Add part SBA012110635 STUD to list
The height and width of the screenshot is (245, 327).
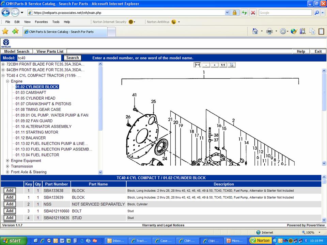click(10, 218)
